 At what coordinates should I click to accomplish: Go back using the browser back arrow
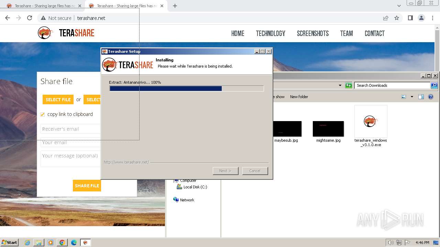click(8, 18)
